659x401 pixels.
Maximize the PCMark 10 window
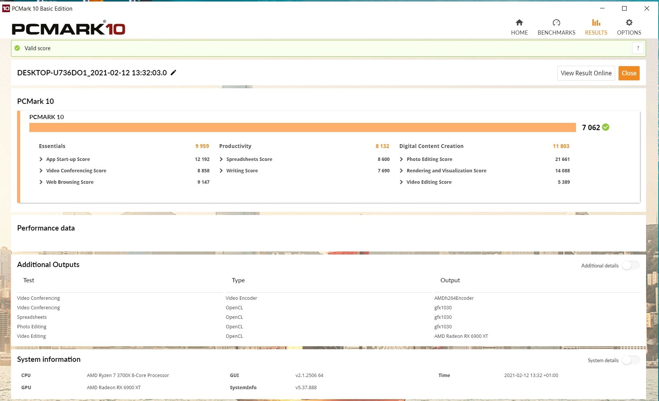click(624, 8)
